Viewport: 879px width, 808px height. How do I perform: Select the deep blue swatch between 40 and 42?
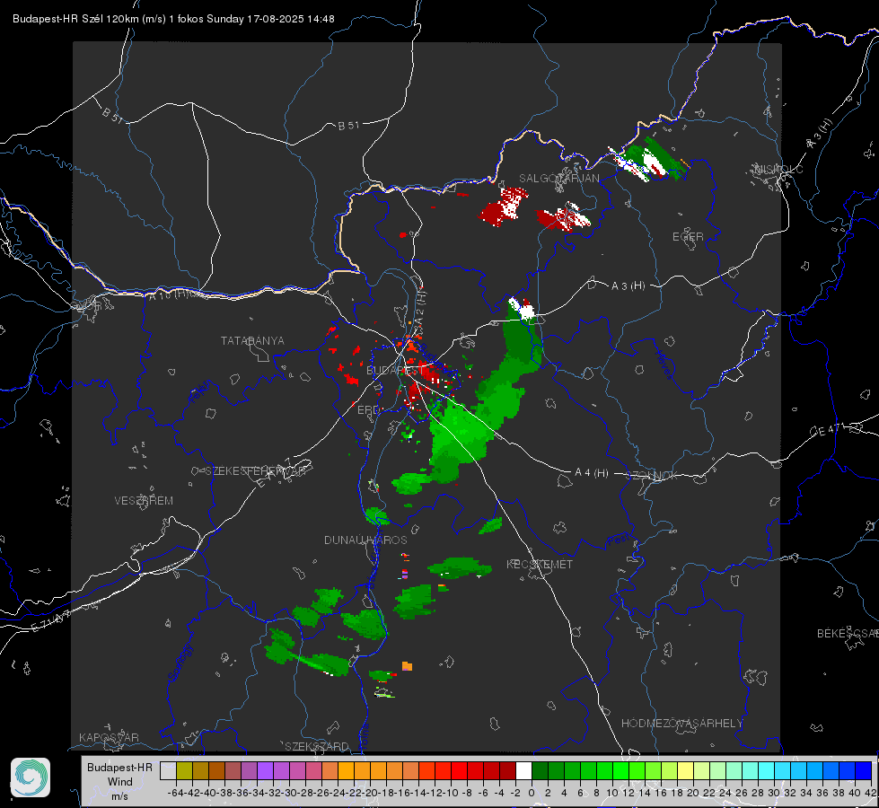(x=864, y=771)
